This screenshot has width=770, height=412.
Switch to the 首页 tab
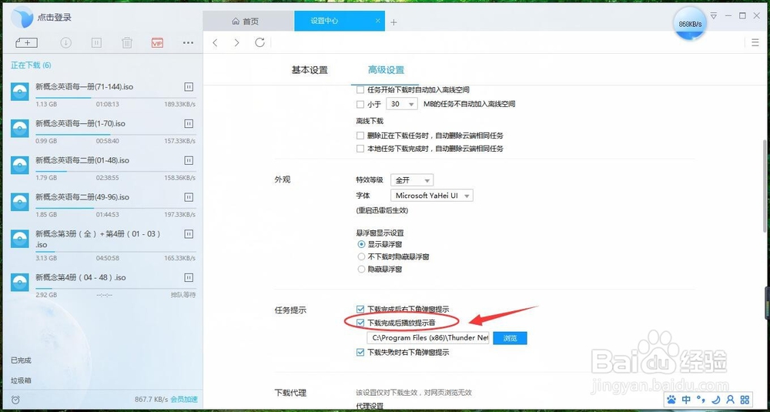click(248, 22)
